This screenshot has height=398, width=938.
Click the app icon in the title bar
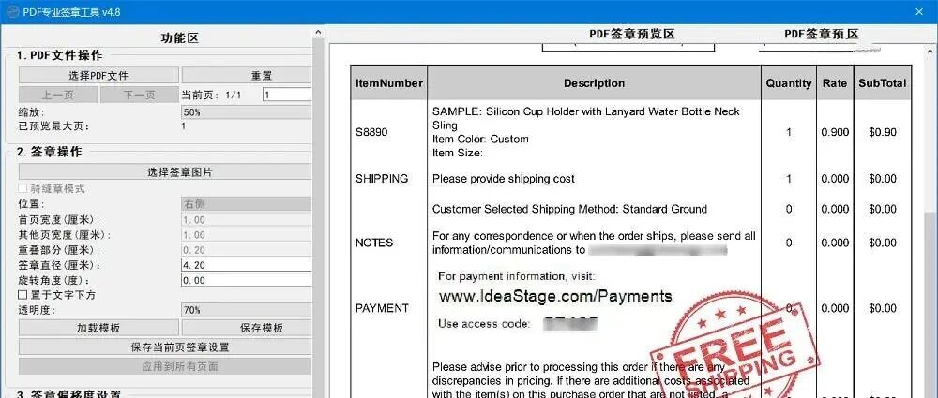point(13,10)
